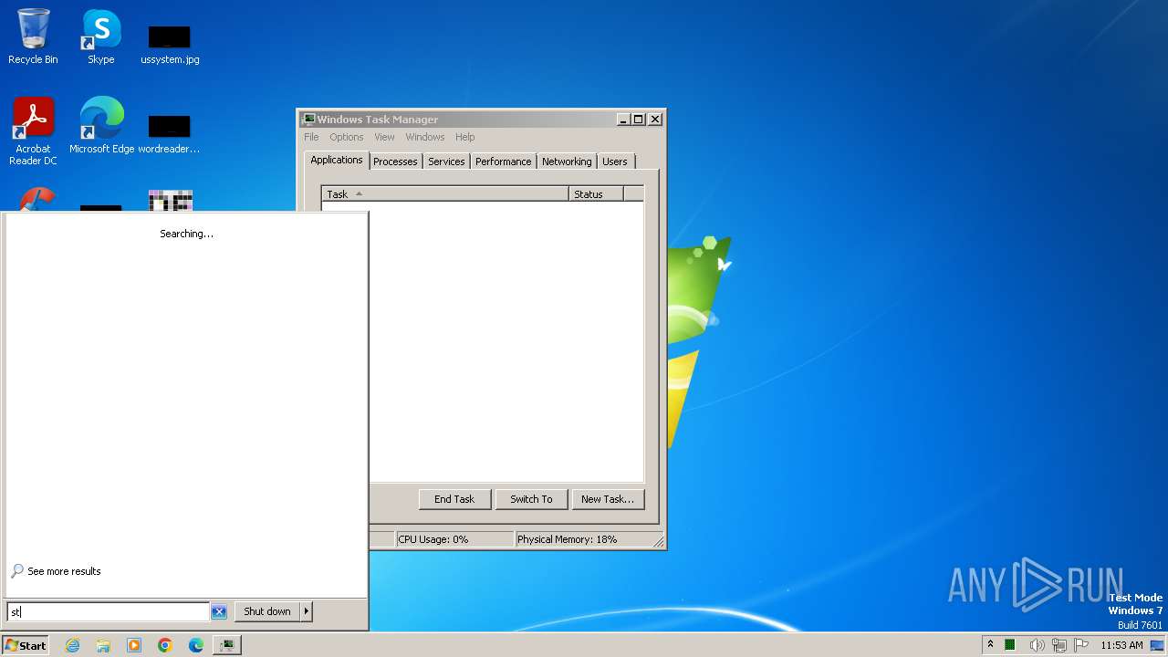Launch Internet Explorer from taskbar

[73, 645]
